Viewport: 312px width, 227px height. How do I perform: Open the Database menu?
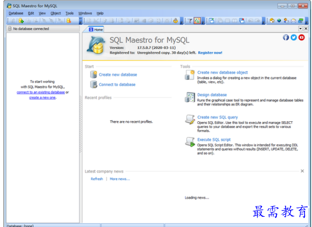click(x=16, y=13)
